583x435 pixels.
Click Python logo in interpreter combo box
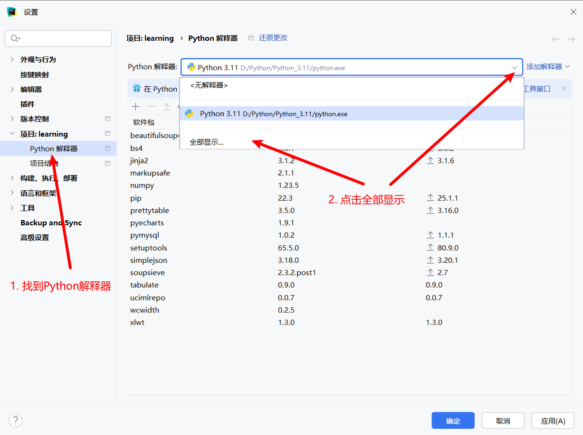tap(191, 67)
